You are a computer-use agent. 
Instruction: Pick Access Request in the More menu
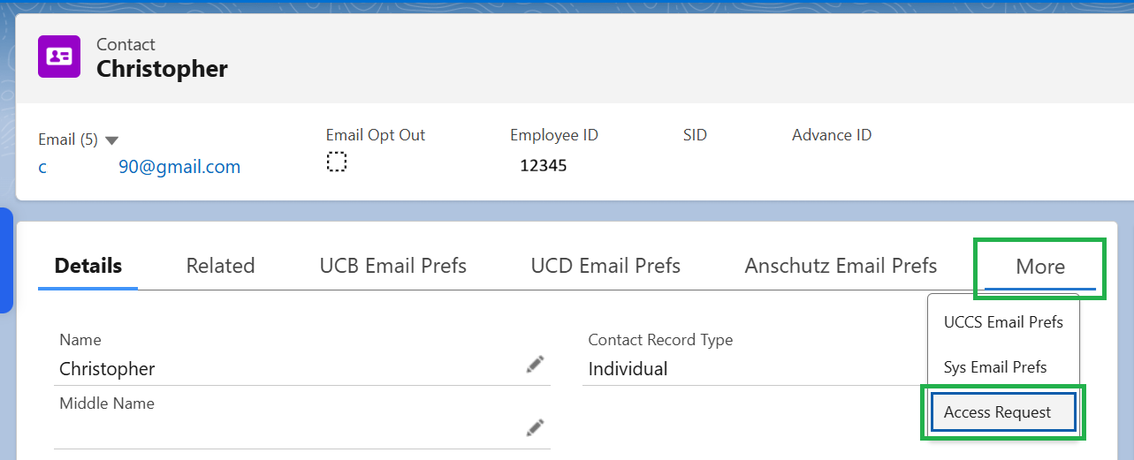[998, 412]
